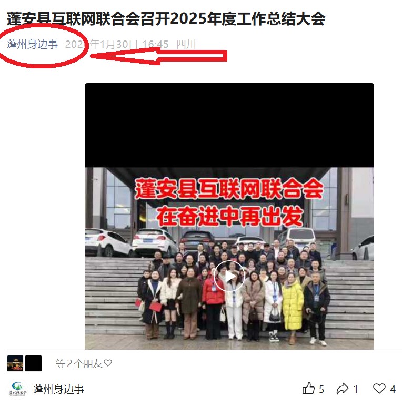The image size is (402, 407).
Task: Click the 四川 location label
Action: coord(186,44)
